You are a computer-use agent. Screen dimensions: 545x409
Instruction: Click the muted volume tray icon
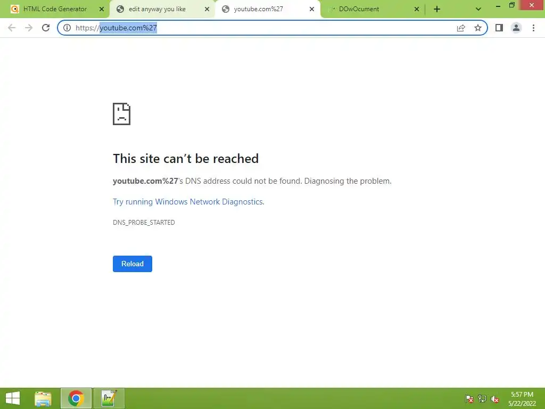[495, 399]
